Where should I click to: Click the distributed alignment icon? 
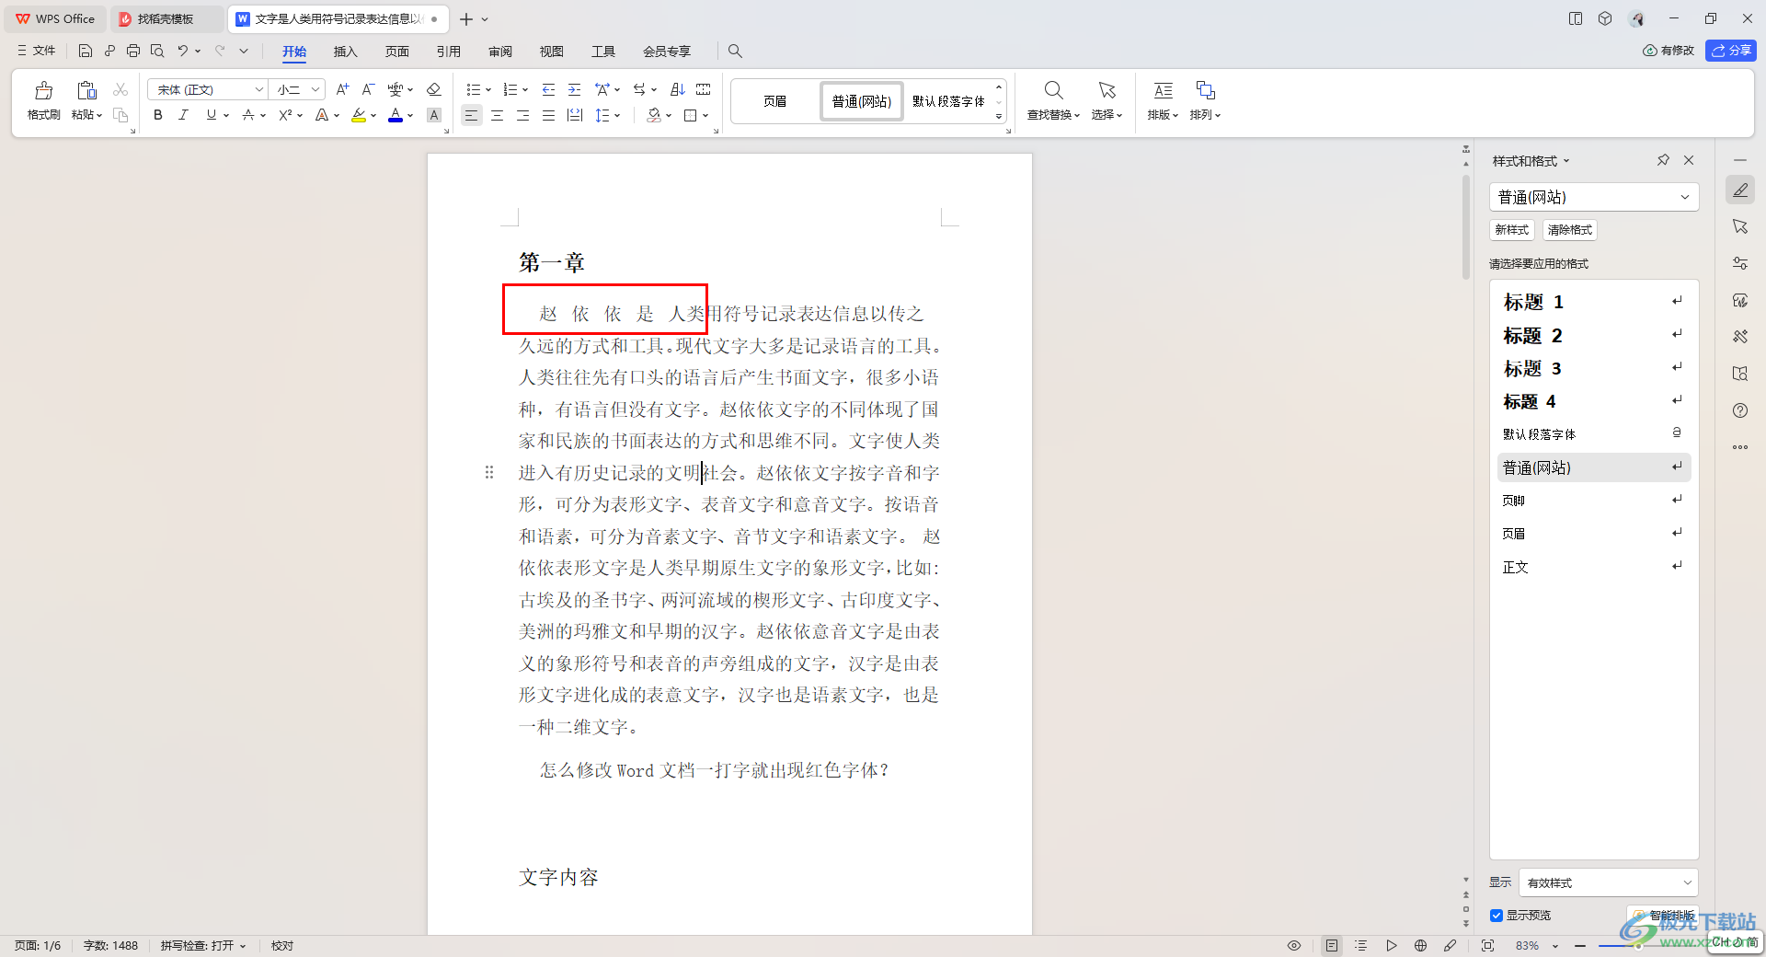(x=575, y=115)
